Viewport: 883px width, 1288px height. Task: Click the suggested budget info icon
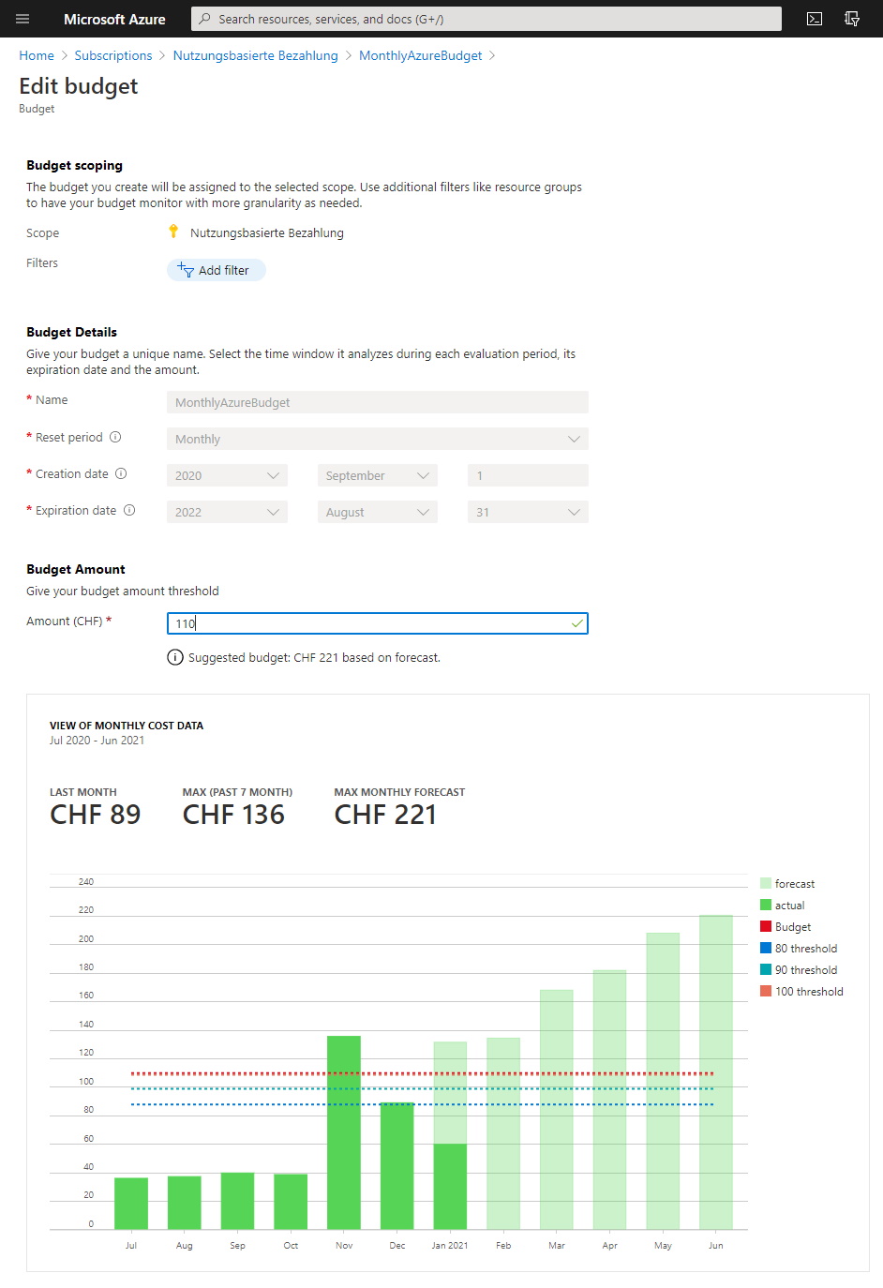tap(175, 657)
